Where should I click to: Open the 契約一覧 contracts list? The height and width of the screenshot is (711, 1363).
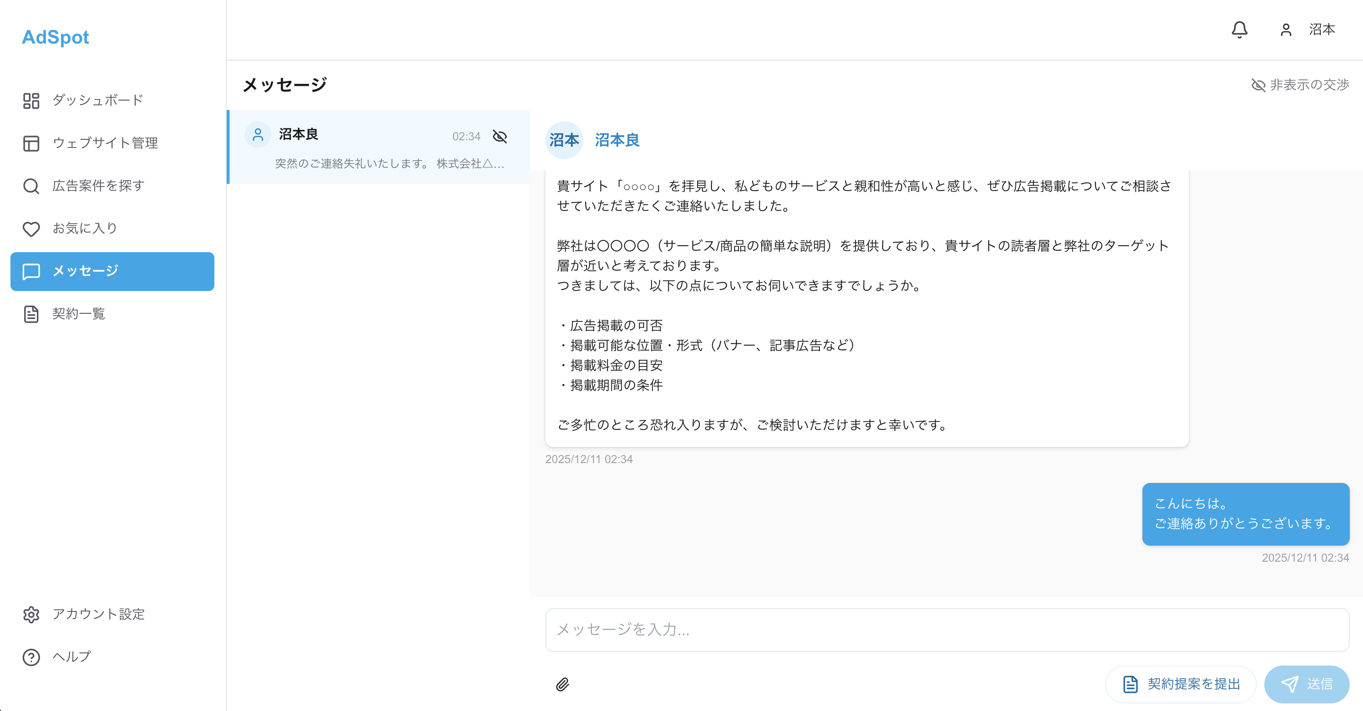click(31, 314)
